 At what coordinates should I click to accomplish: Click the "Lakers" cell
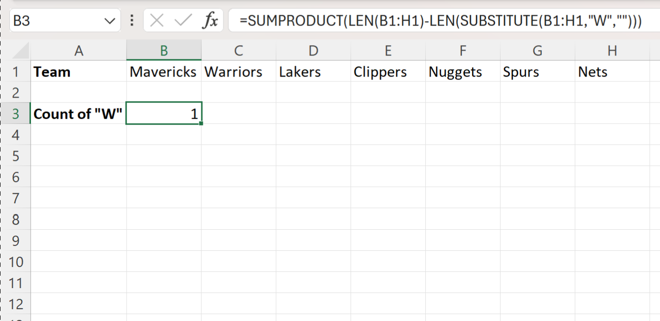coord(313,72)
